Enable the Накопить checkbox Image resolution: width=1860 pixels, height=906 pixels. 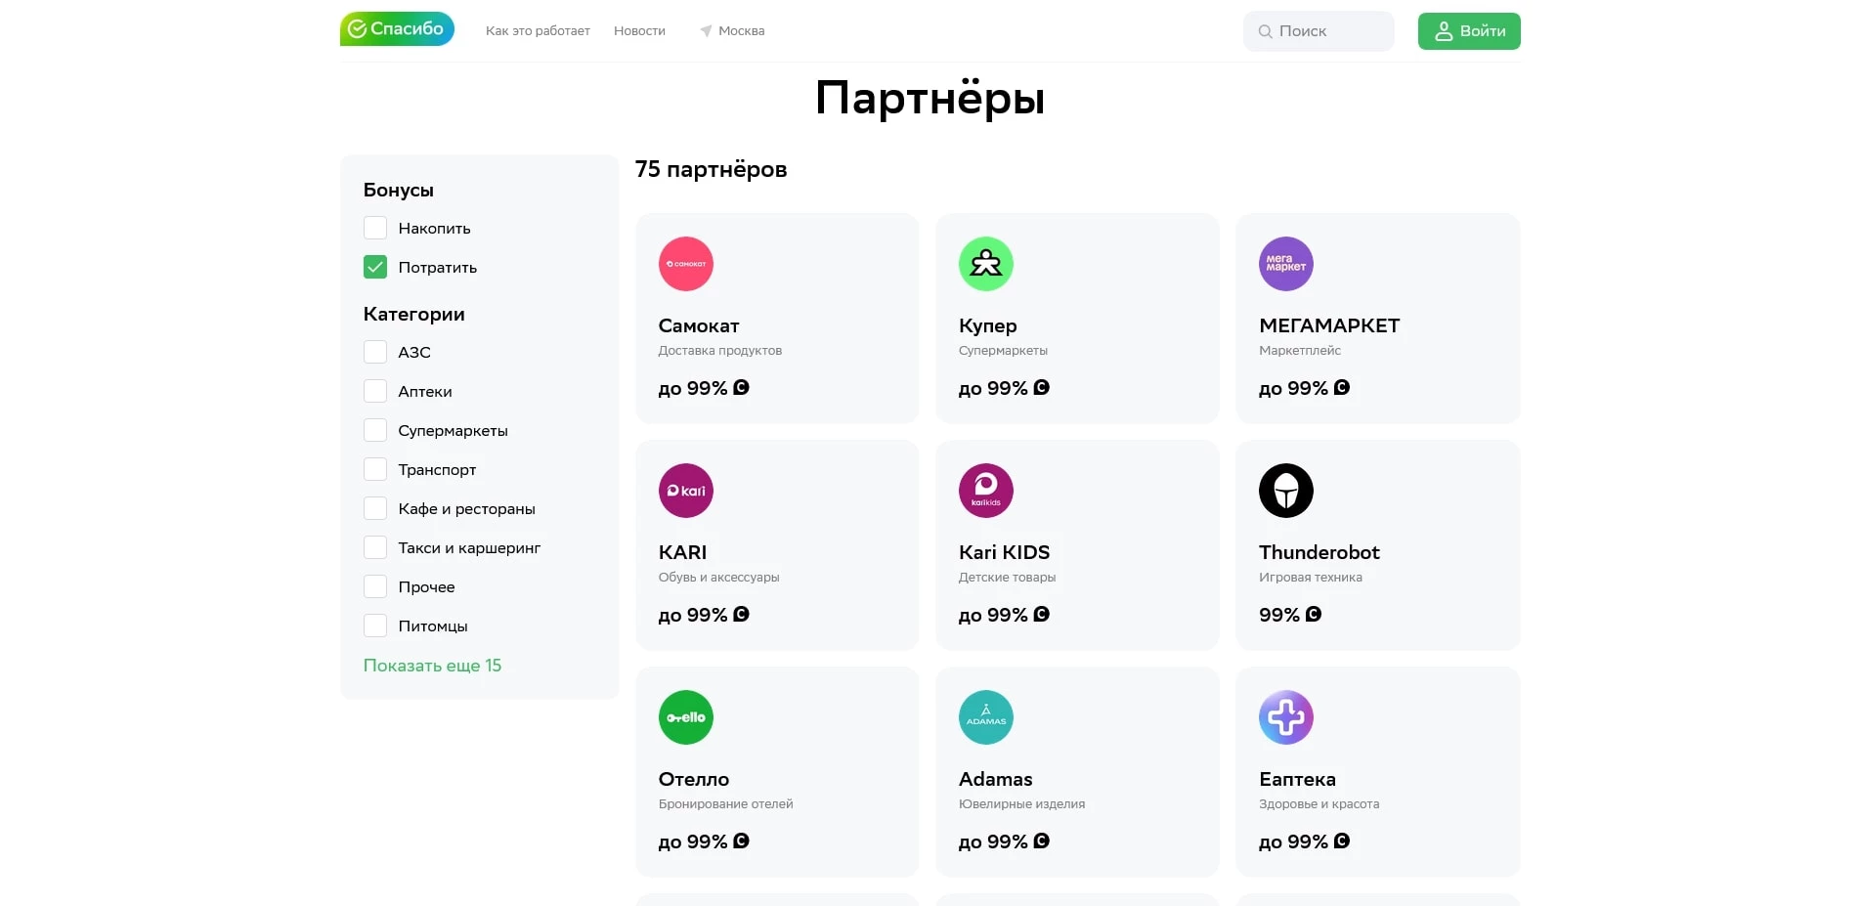374,227
